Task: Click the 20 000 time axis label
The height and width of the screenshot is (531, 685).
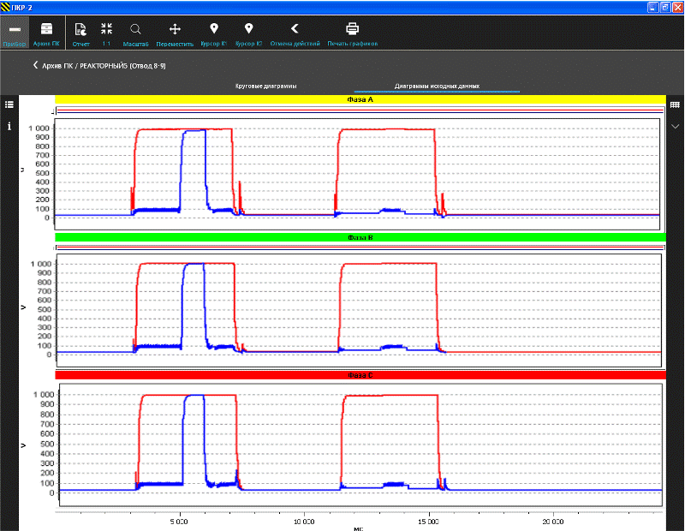Action: [x=553, y=522]
